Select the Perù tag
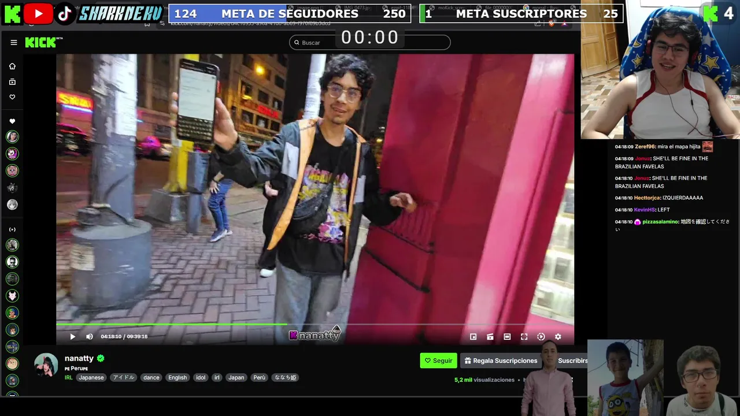Image resolution: width=740 pixels, height=416 pixels. coord(260,377)
